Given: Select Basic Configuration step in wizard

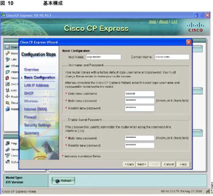Looking at the screenshot, I should pos(39,77).
